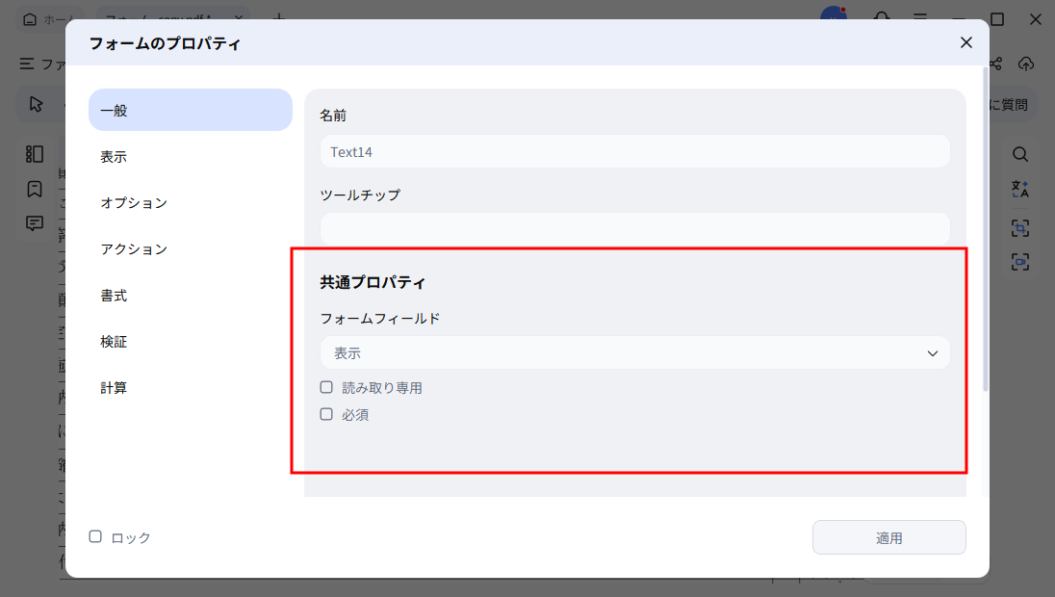The height and width of the screenshot is (597, 1055).
Task: Enable the ロック checkbox
Action: [94, 537]
